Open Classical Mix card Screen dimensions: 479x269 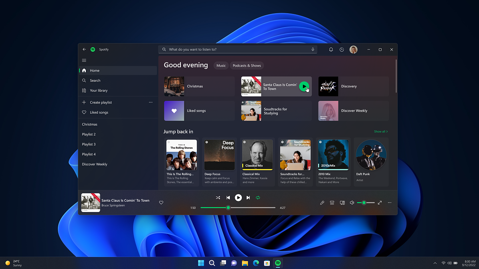257,162
